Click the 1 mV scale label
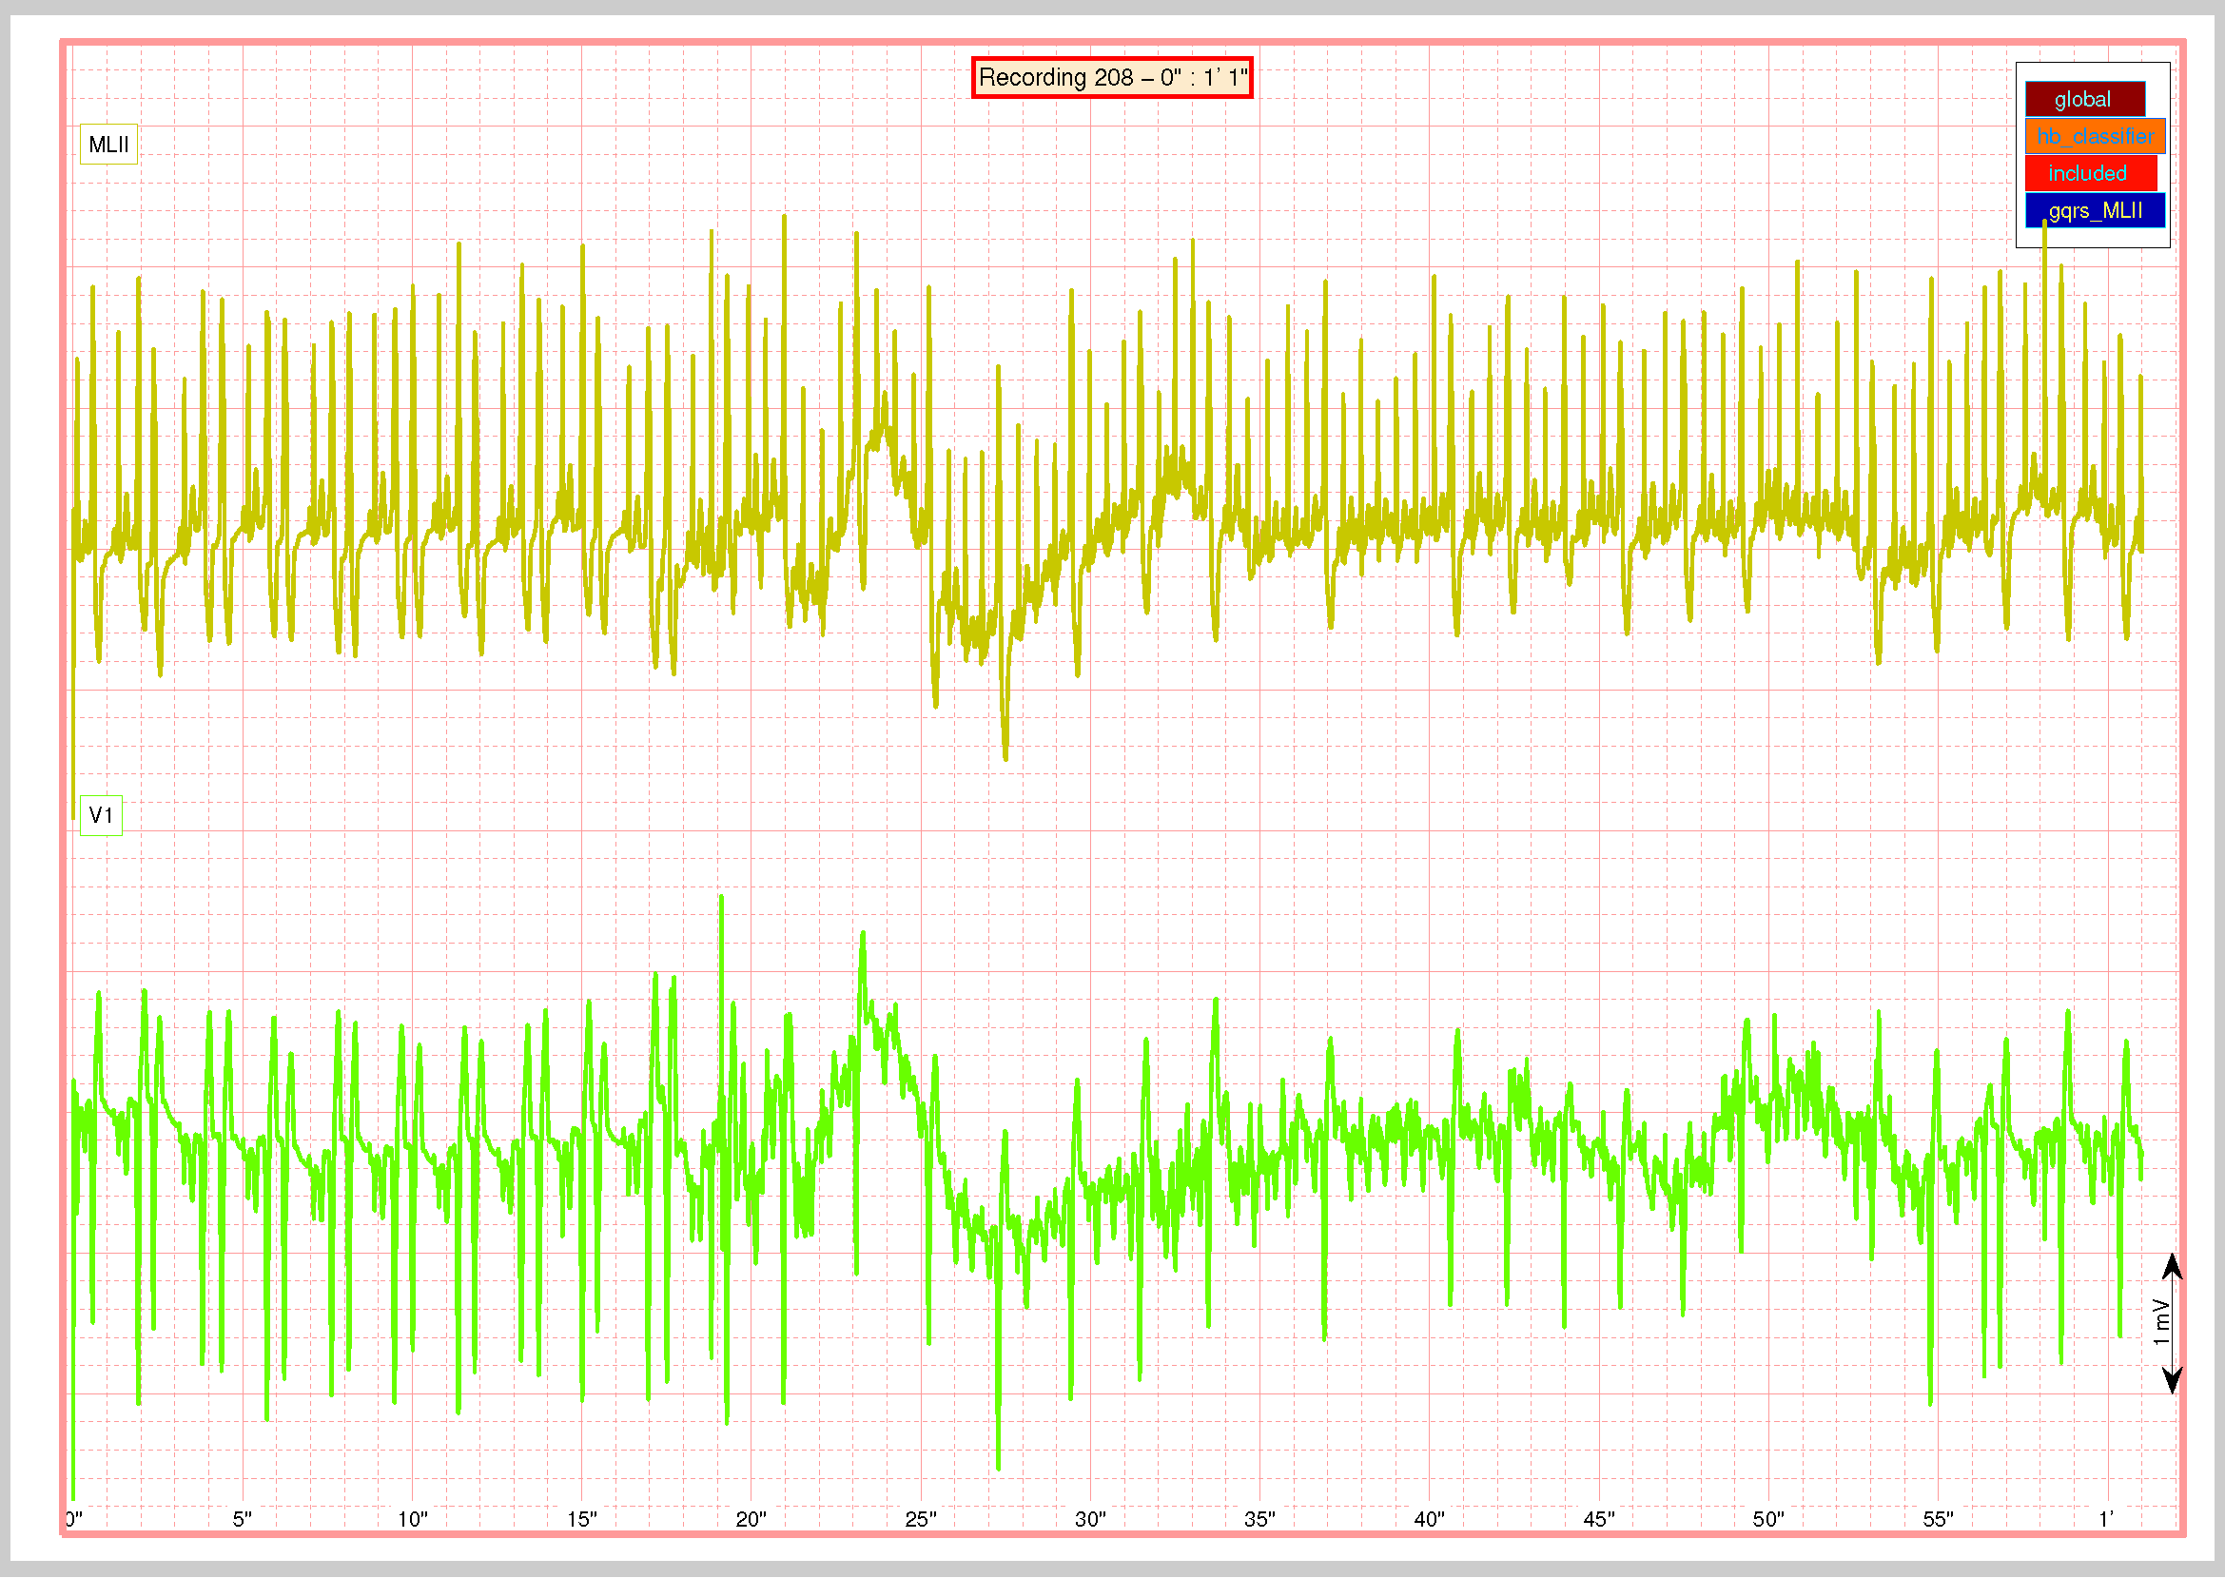The height and width of the screenshot is (1578, 2225). [2161, 1323]
